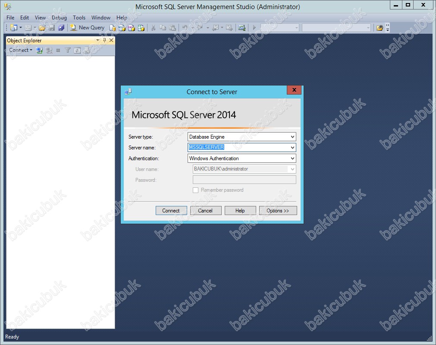
Task: Open the Debug menu
Action: tap(59, 18)
